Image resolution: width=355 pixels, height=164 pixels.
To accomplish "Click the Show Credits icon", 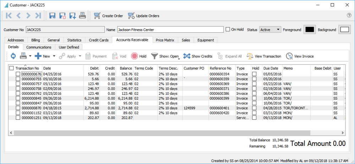I will (187, 56).
